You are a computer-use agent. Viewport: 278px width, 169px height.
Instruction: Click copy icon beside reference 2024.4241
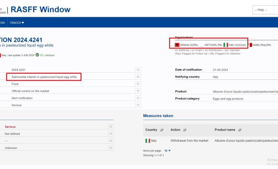138,70
